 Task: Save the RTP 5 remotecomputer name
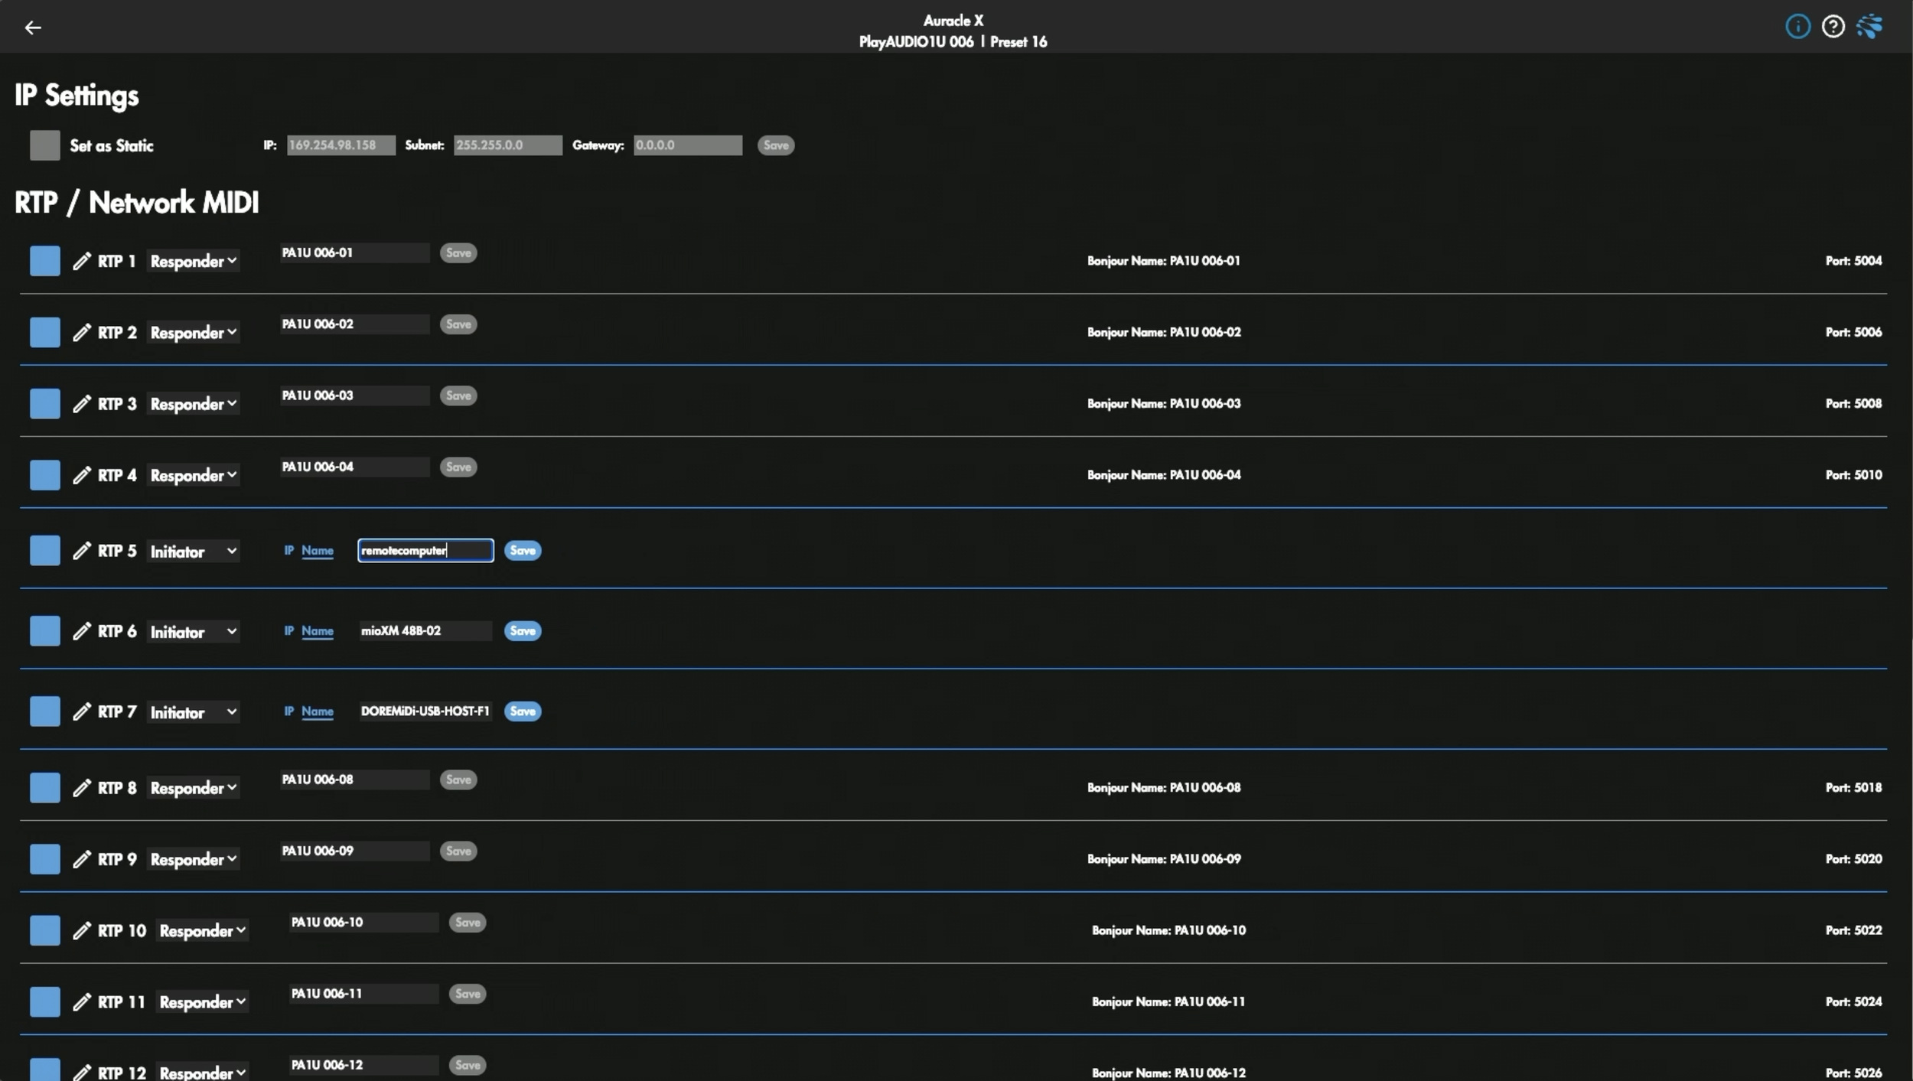coord(523,551)
